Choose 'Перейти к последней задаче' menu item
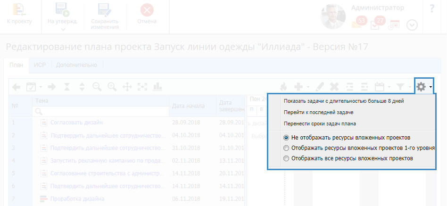 point(318,112)
